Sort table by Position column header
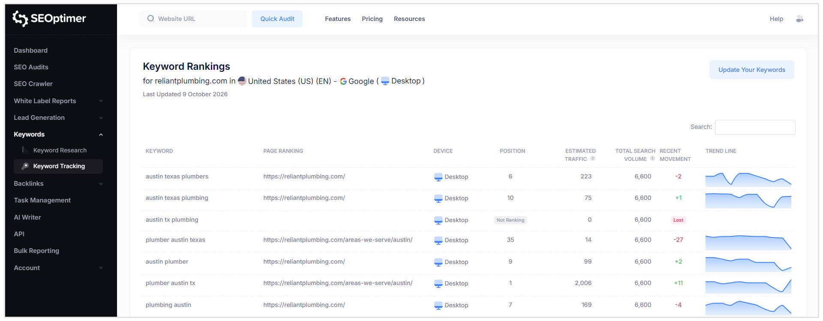This screenshot has width=823, height=321. 512,151
